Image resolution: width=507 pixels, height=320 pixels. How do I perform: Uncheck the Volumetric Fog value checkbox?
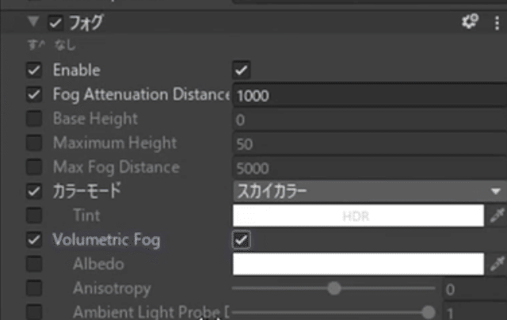point(241,240)
